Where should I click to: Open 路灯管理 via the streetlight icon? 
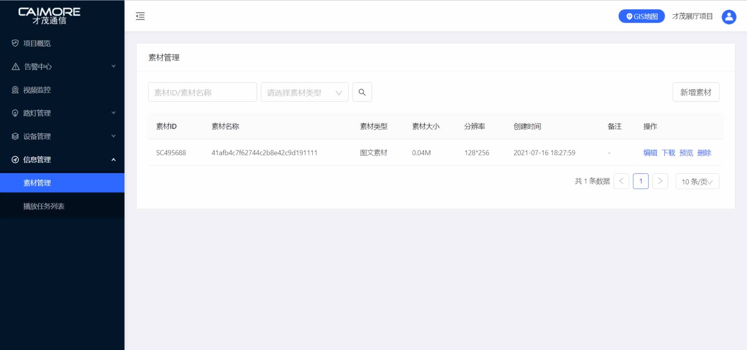(x=15, y=113)
